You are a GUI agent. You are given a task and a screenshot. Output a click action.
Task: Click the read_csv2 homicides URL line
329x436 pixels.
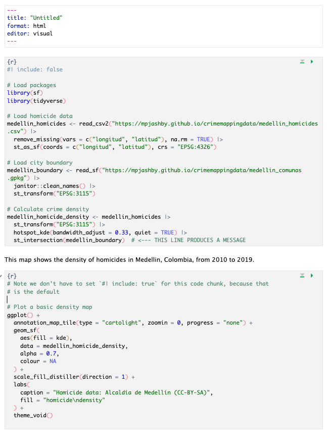tap(162, 124)
